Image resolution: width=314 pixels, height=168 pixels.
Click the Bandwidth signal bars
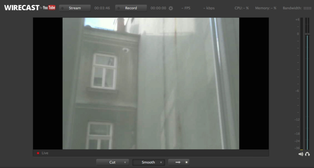[307, 8]
